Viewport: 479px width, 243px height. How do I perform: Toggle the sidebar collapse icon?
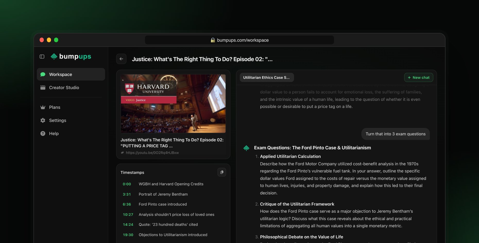click(x=42, y=57)
